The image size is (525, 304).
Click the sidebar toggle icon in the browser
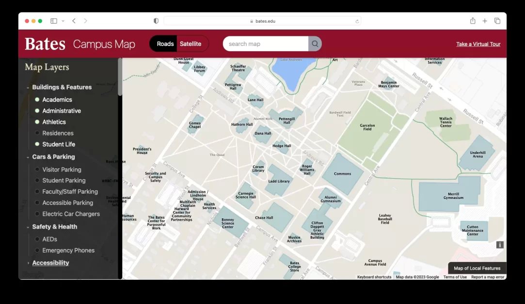click(x=53, y=20)
